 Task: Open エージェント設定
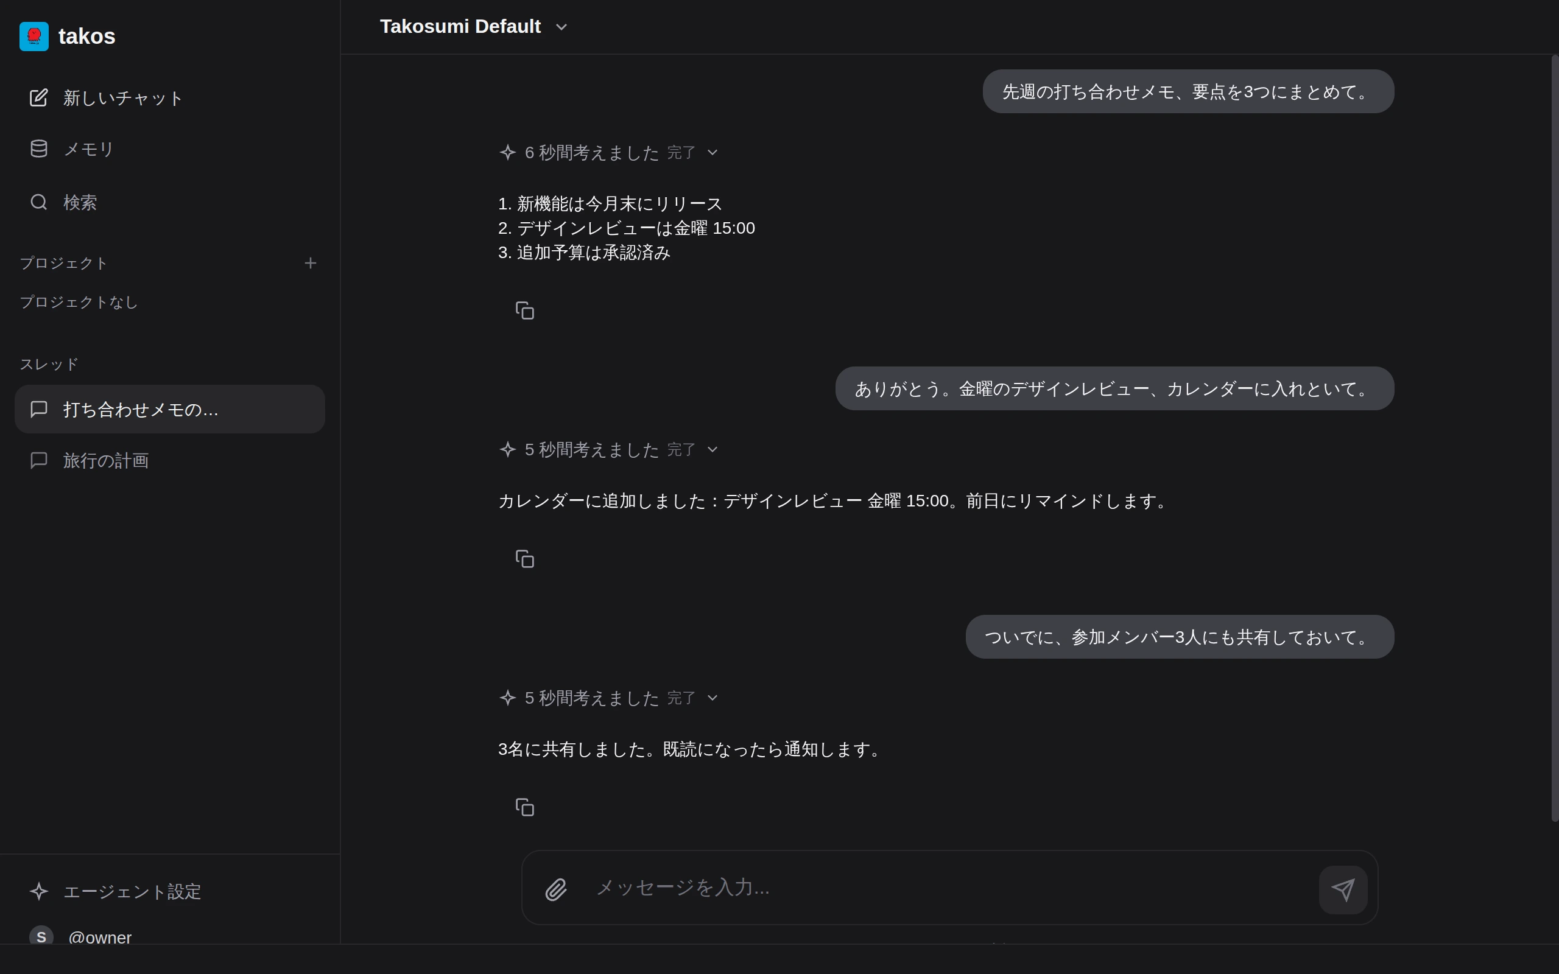pos(170,891)
